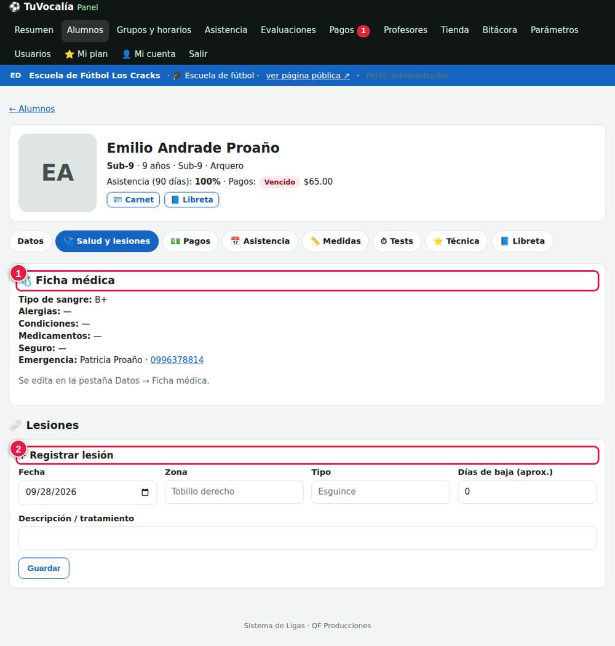Open the Asistencia tab in student profile
615x646 pixels.
tap(260, 241)
